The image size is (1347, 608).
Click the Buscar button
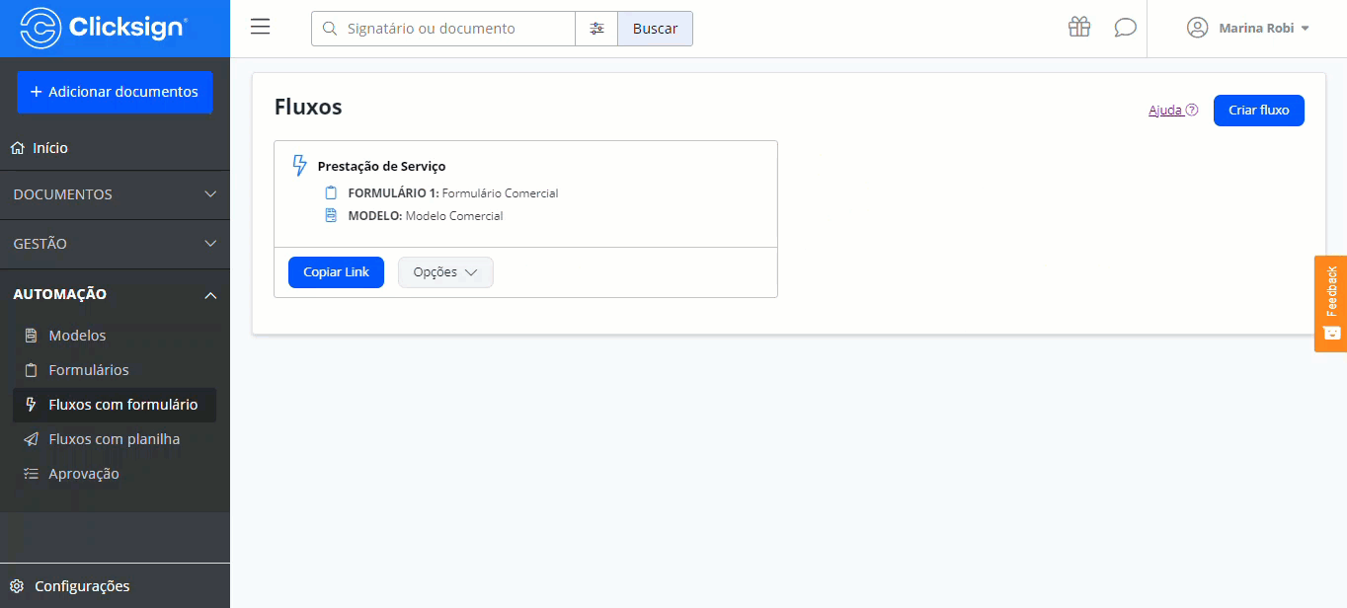pos(655,29)
